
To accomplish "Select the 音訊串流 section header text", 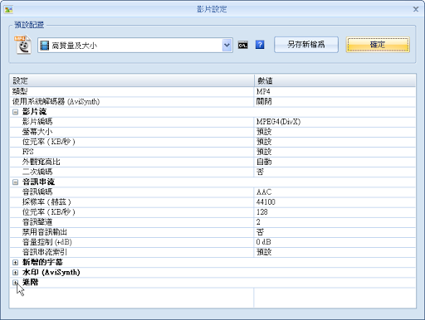I will (38, 182).
